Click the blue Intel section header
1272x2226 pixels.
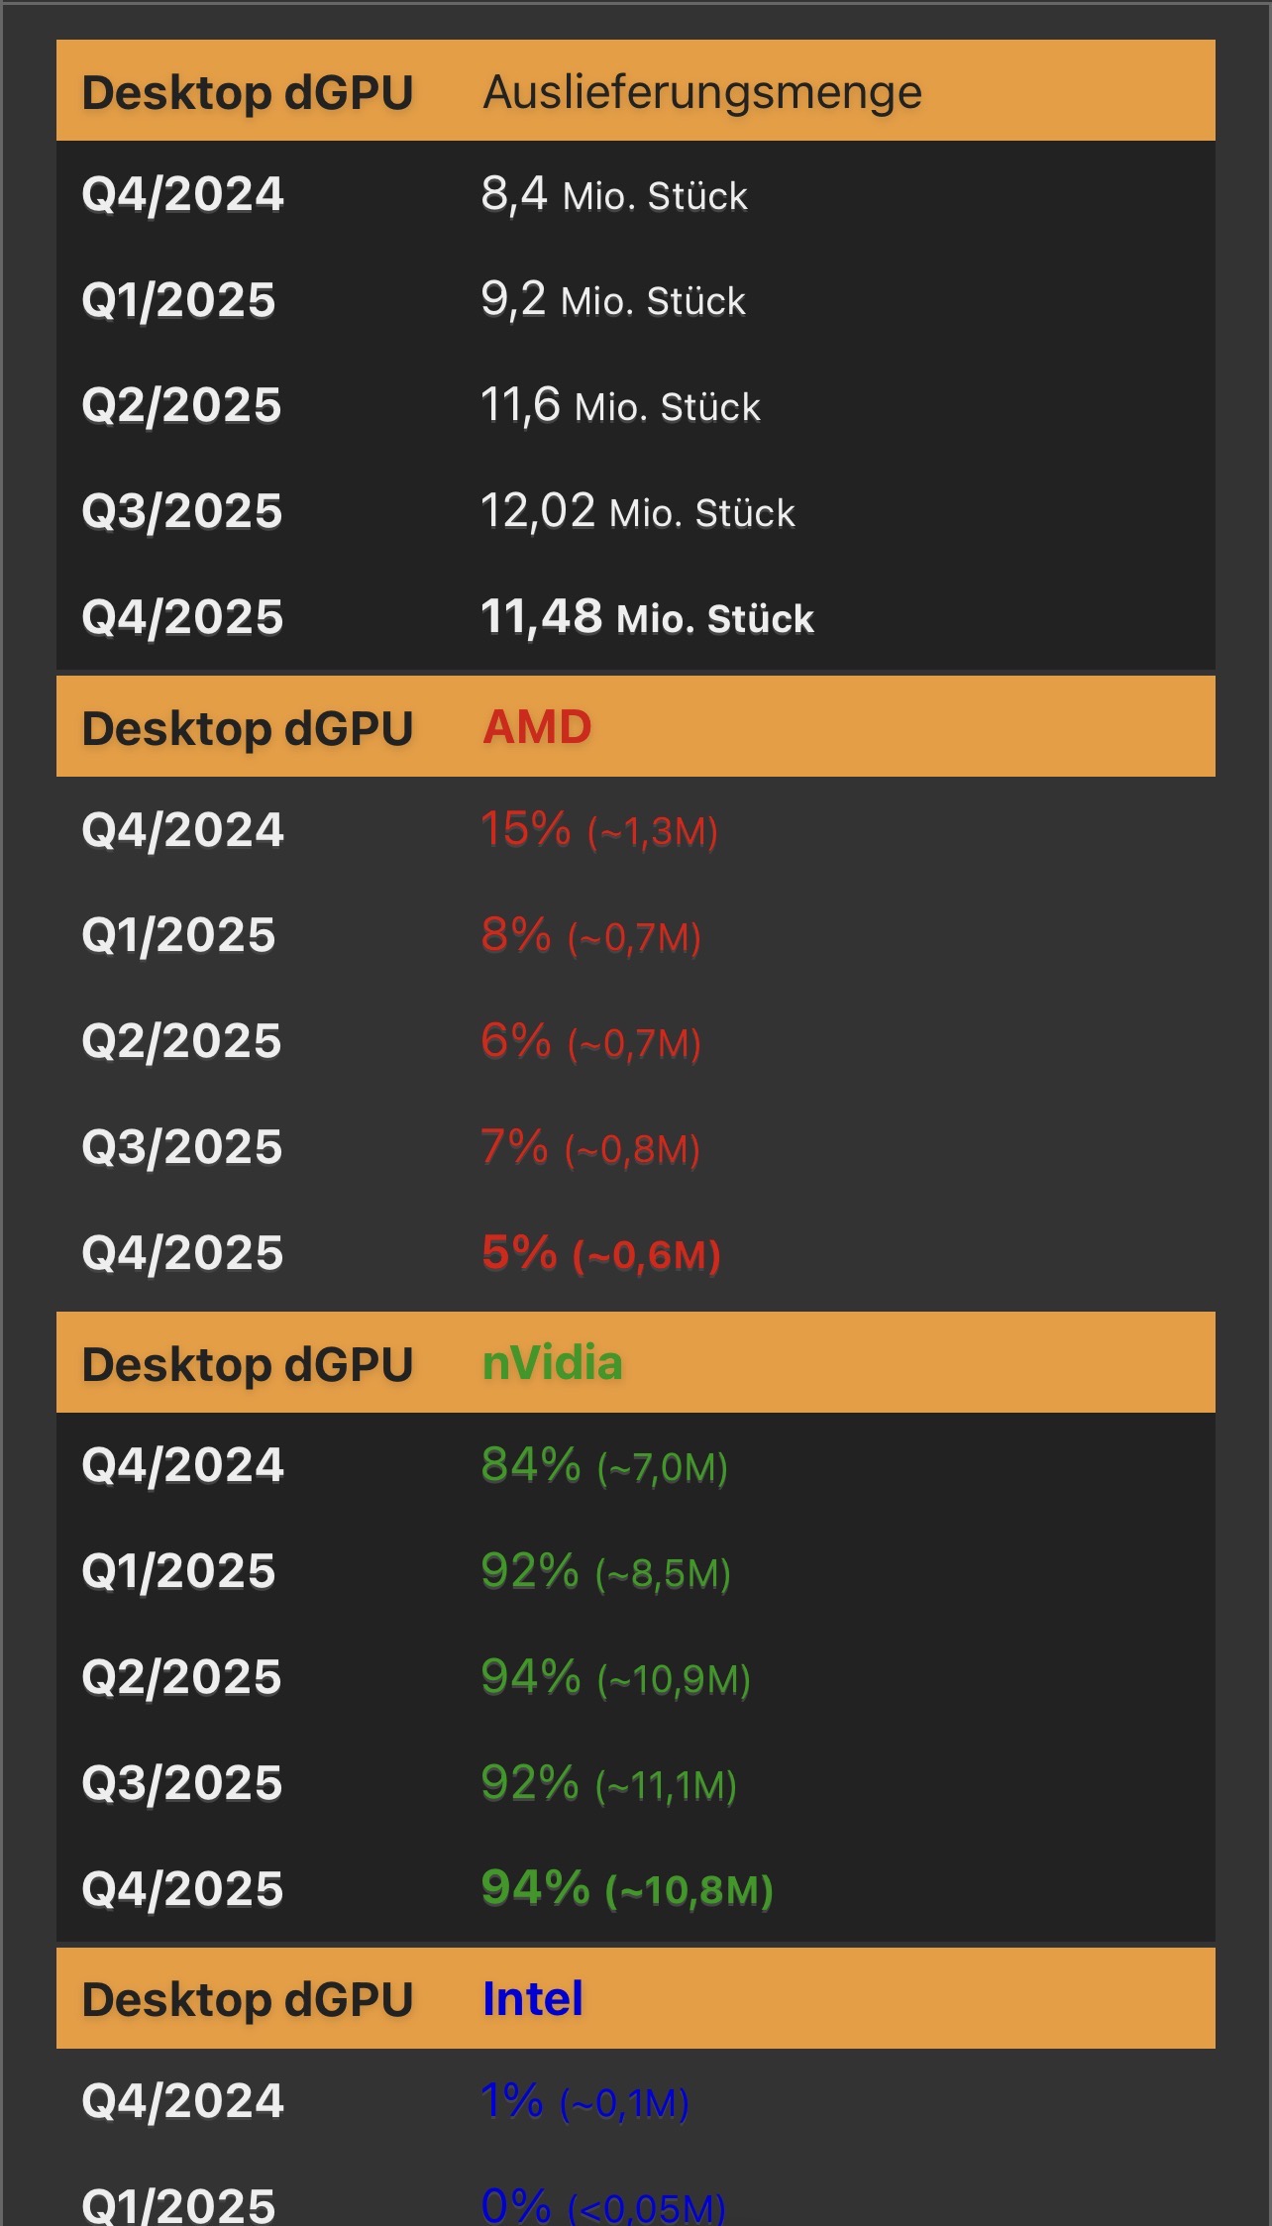[x=532, y=1999]
